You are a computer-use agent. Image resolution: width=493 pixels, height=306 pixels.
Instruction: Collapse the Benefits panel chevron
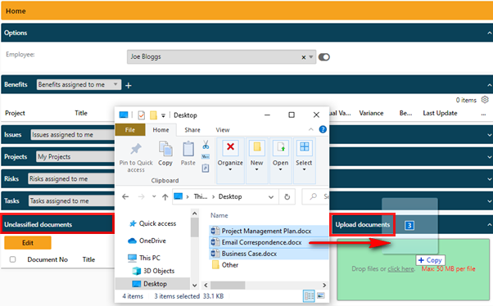point(489,85)
